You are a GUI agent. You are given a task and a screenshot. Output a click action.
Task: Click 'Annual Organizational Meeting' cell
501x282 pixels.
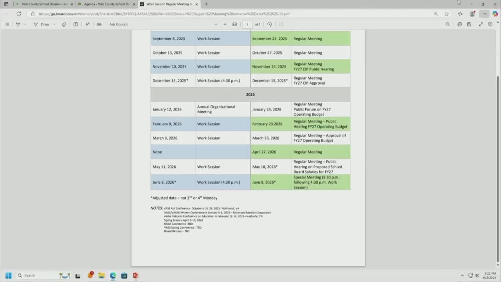(223, 109)
